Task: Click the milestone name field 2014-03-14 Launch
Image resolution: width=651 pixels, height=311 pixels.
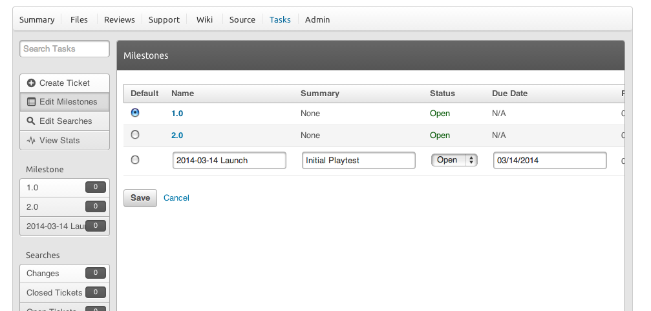Action: (229, 161)
